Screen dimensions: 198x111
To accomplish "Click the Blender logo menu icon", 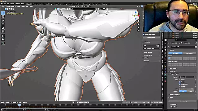I will point(2,4).
